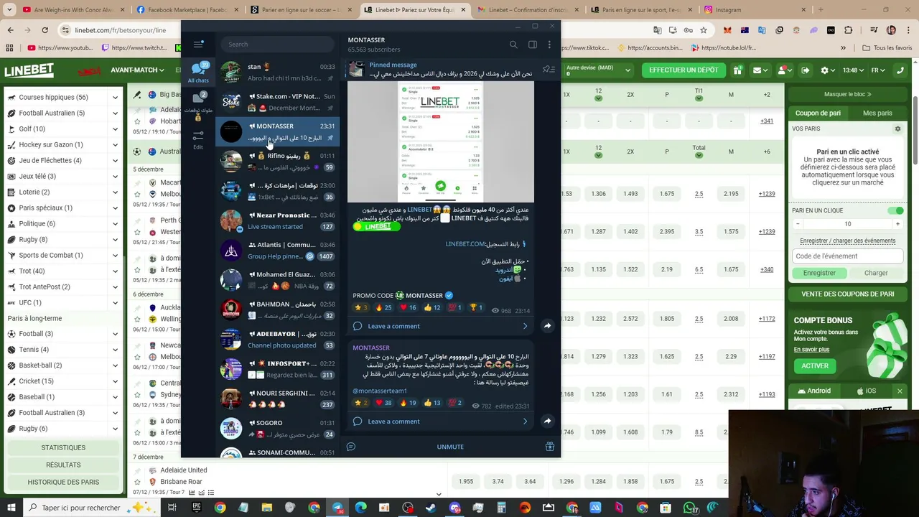Expand the Jeu de Fléchettes category
919x517 pixels.
(x=115, y=160)
